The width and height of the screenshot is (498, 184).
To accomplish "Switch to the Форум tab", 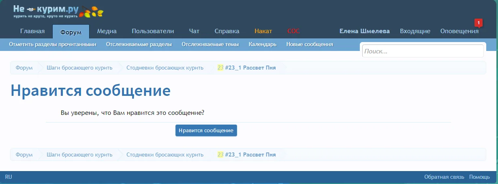I will pyautogui.click(x=71, y=32).
